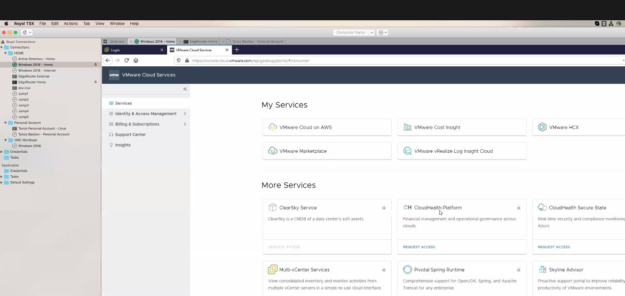Image resolution: width=625 pixels, height=296 pixels.
Task: Click the lock icon on the Pivotal Spring Runtime card
Action: tap(519, 270)
